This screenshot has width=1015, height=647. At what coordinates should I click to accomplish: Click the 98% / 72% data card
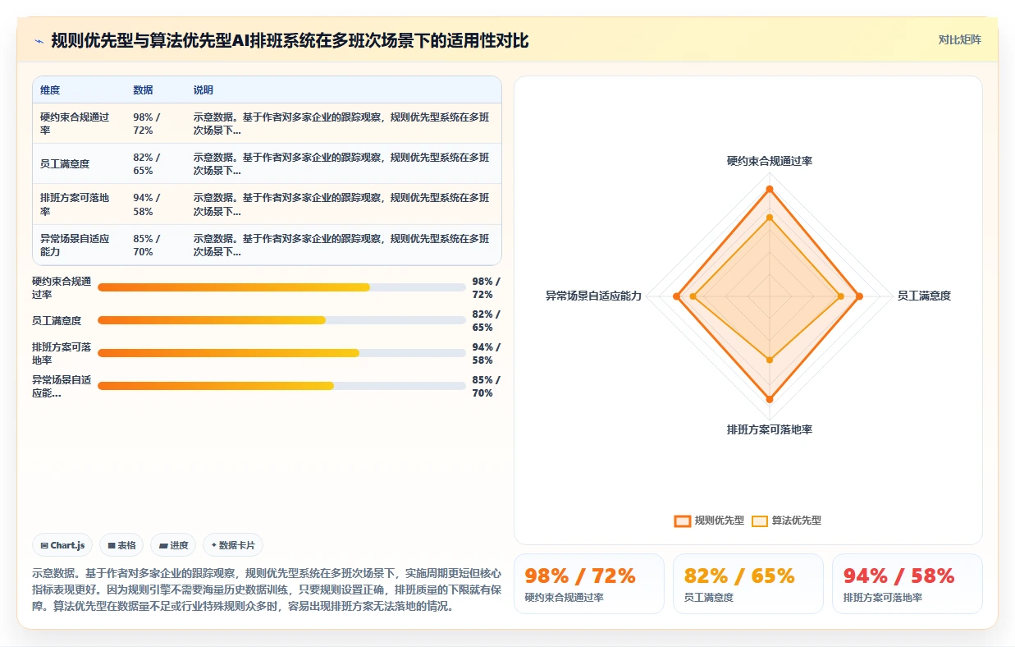pyautogui.click(x=589, y=584)
